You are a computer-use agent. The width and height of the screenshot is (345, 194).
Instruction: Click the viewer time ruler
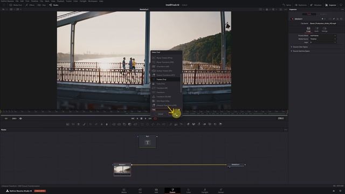pyautogui.click(x=143, y=112)
